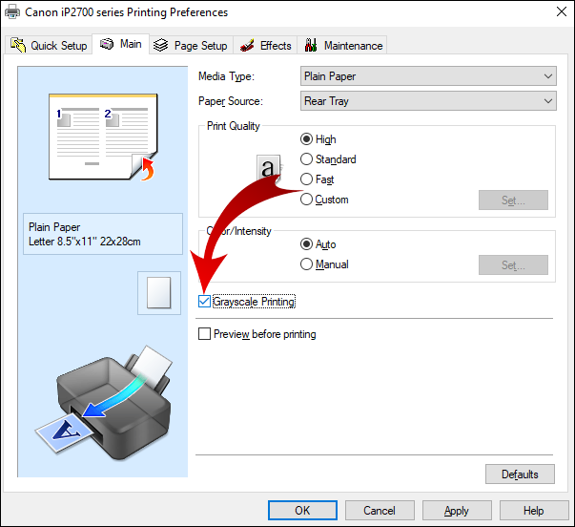Screen dimensions: 575x527
Task: Switch to the Main tab
Action: (x=121, y=44)
